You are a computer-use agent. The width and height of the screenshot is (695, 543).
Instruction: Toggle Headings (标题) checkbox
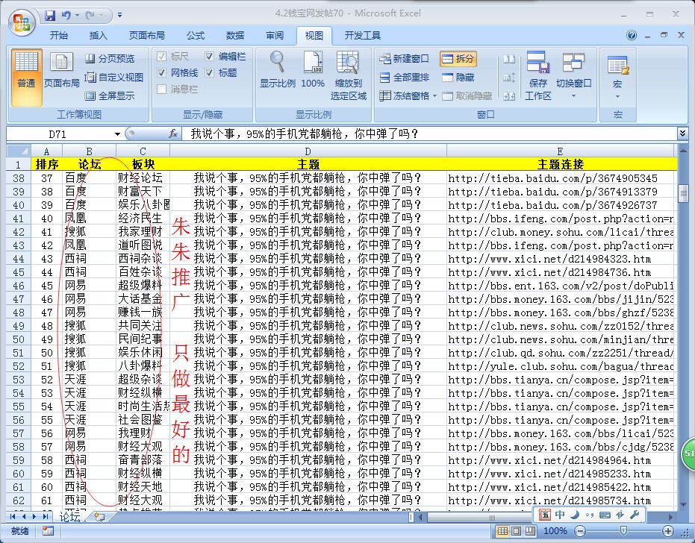click(210, 72)
